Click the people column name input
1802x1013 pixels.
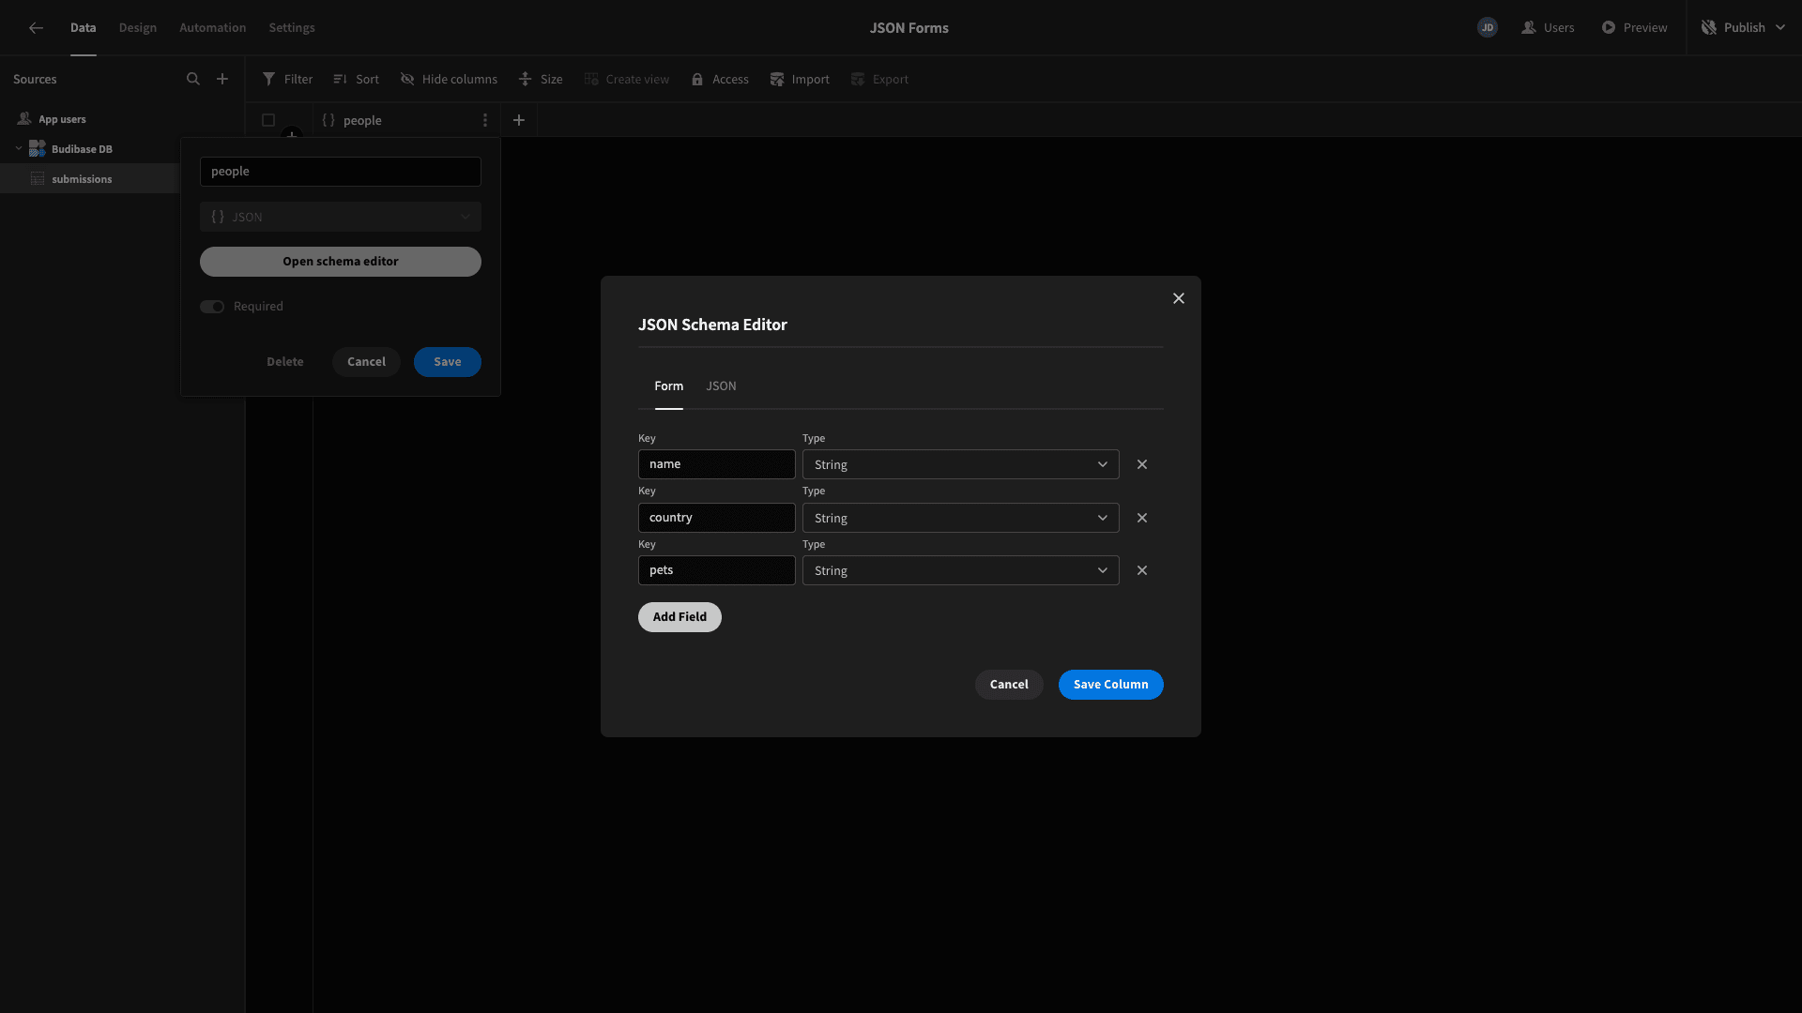pyautogui.click(x=341, y=172)
